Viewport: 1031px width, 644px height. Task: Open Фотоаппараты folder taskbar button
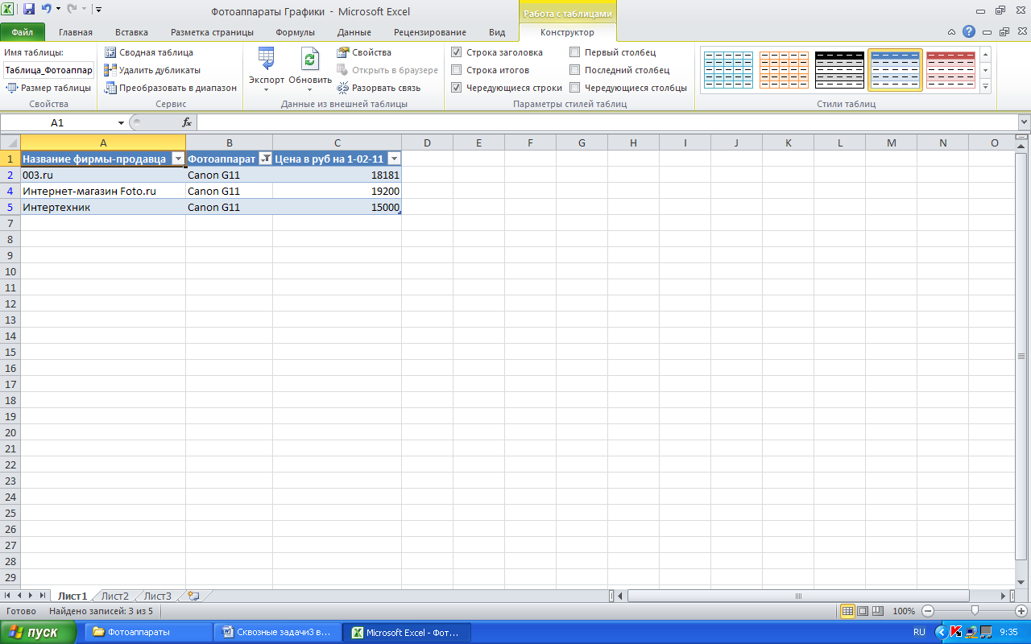[x=149, y=632]
